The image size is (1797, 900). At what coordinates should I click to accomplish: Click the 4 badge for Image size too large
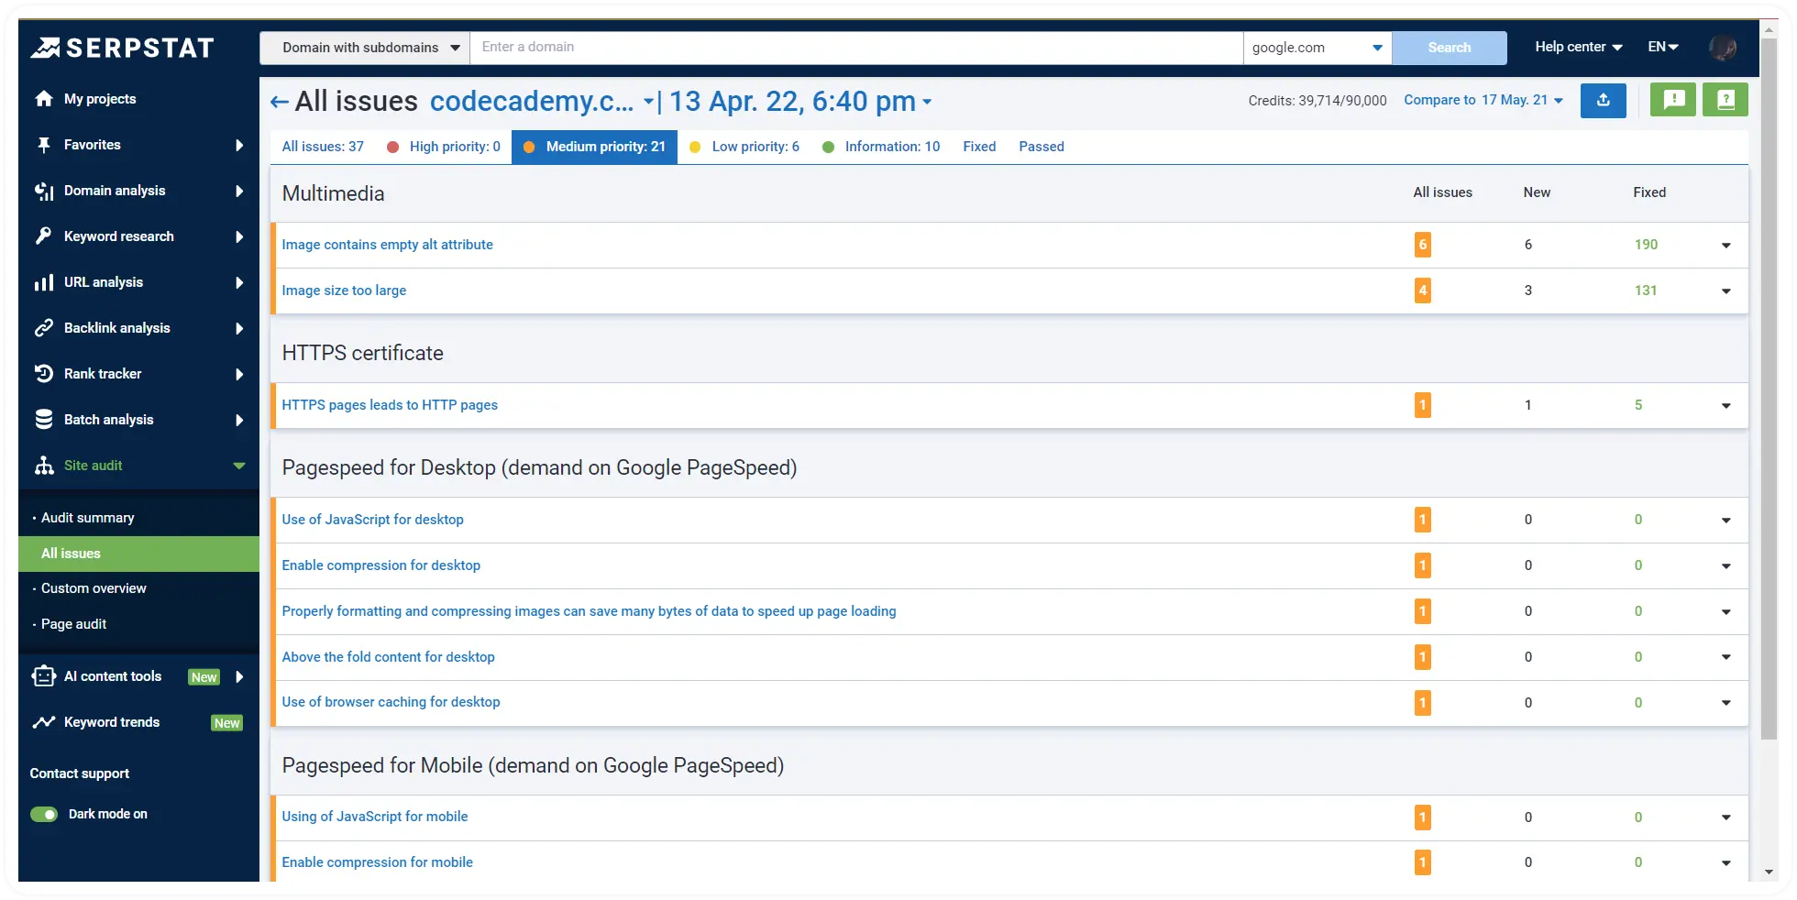click(1423, 291)
